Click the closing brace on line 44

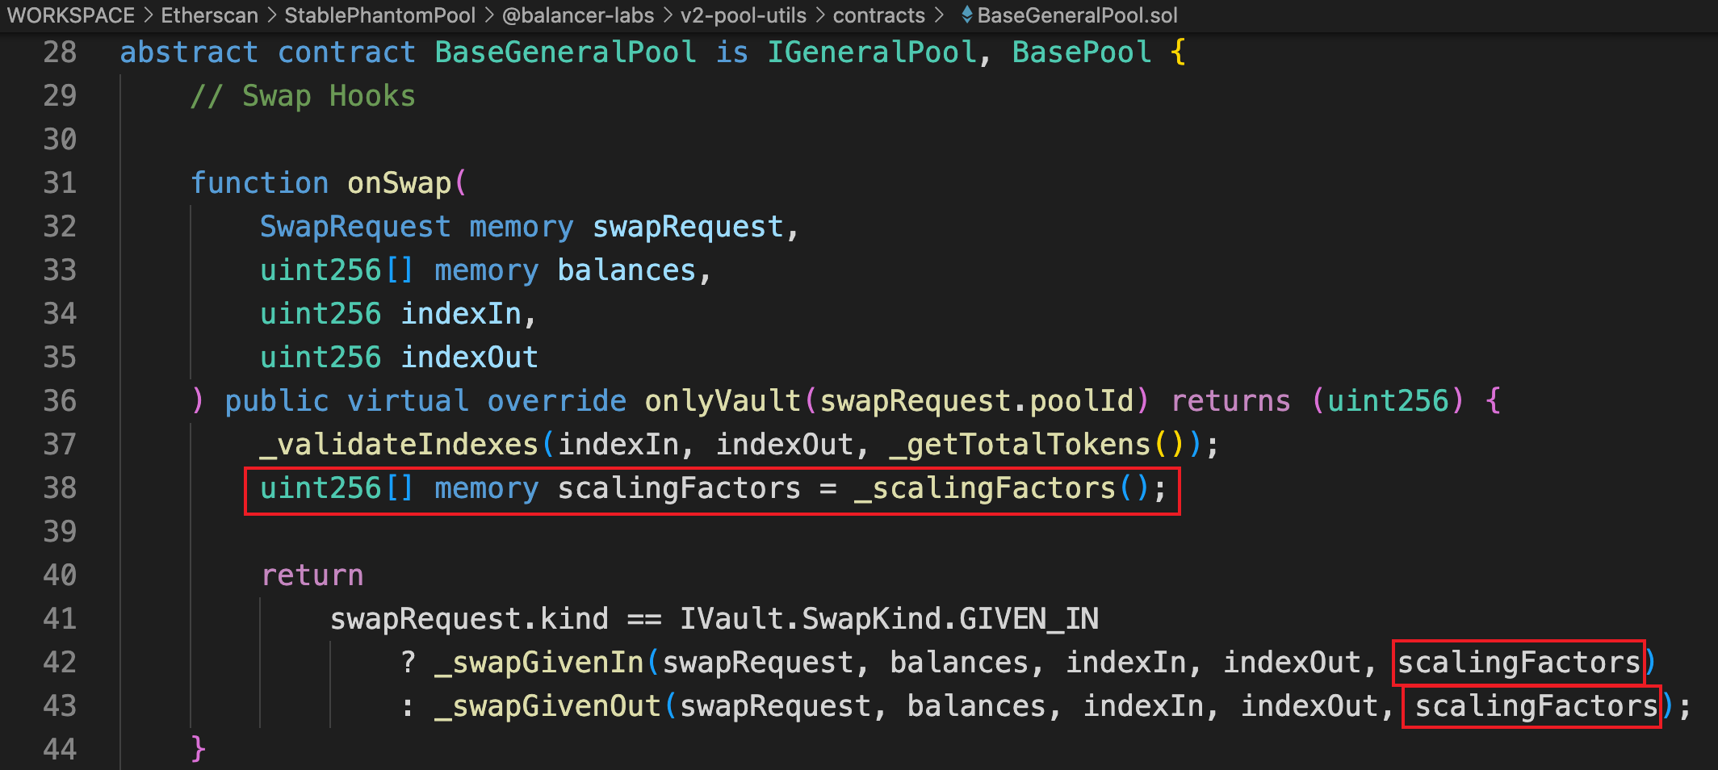(x=199, y=750)
